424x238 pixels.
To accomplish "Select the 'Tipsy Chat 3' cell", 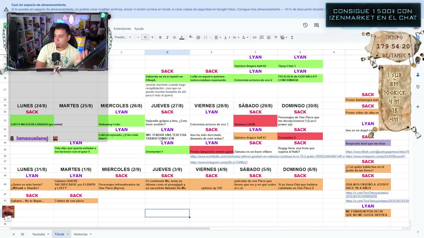I will coord(300,64).
